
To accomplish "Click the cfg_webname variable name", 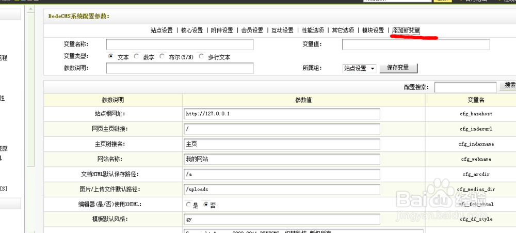I will point(476,159).
